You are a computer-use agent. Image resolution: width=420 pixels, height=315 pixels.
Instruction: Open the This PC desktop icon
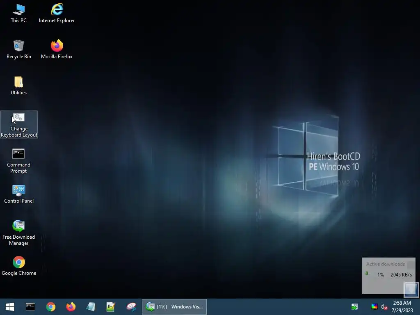(x=18, y=13)
